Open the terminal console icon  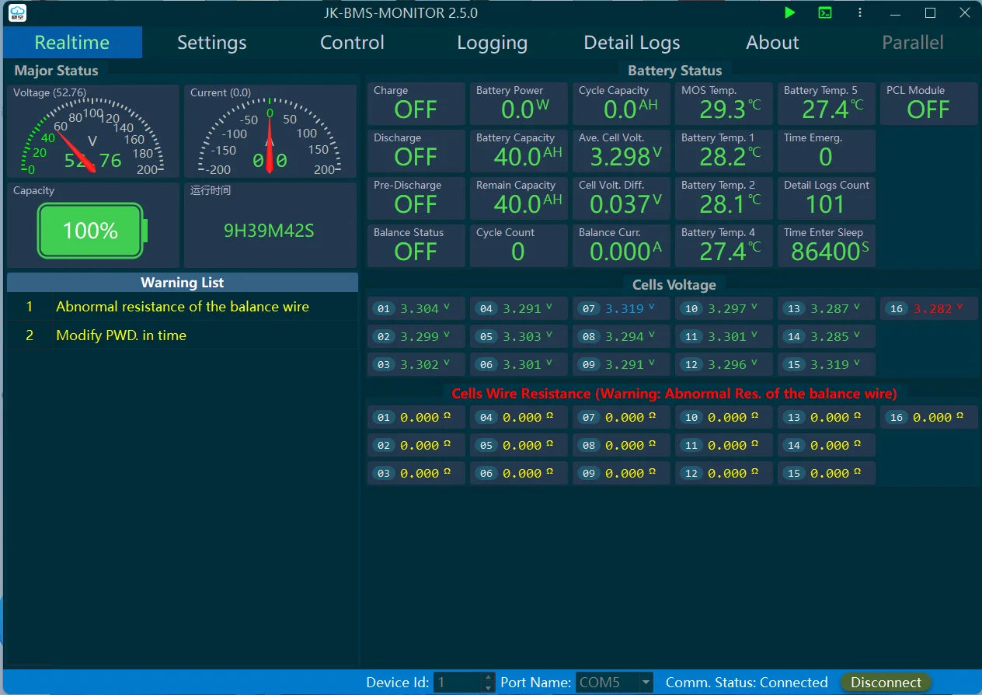(x=825, y=12)
